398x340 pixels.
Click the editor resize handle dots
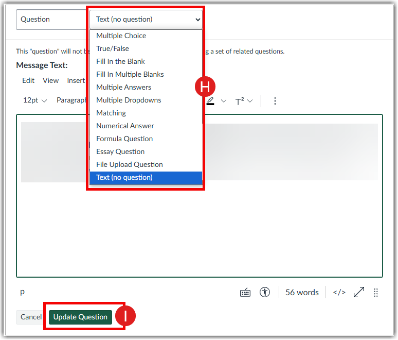(376, 293)
